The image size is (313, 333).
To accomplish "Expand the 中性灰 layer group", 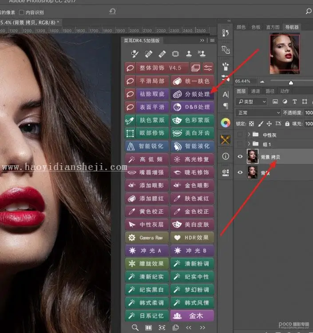I will (x=249, y=134).
